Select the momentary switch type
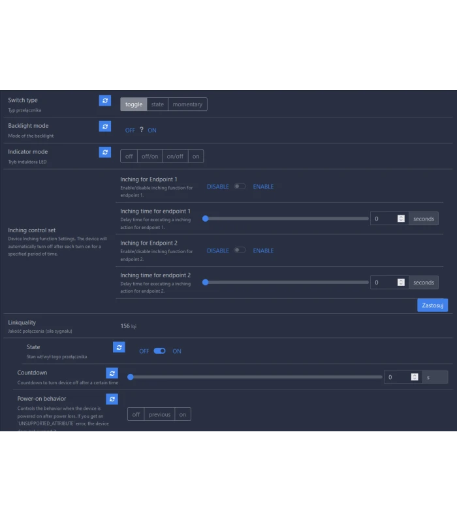This screenshot has width=457, height=522. point(187,104)
